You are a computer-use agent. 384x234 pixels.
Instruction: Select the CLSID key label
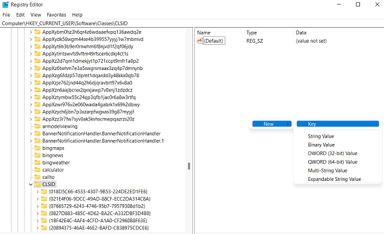(x=49, y=184)
